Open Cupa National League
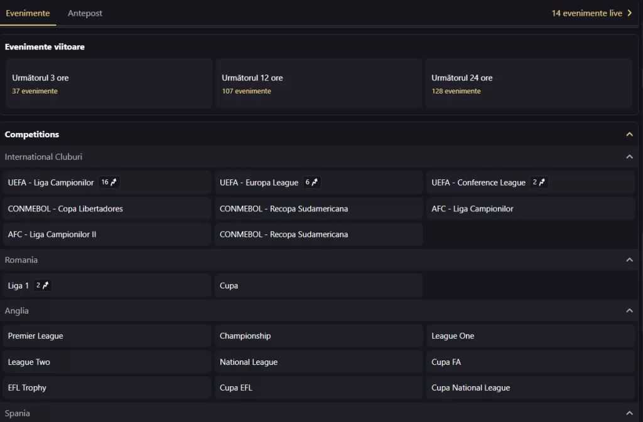The width and height of the screenshot is (643, 422). pos(531,388)
